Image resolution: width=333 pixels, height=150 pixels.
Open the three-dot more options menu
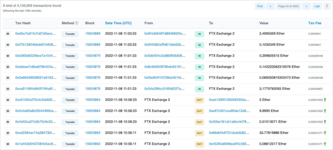click(327, 6)
